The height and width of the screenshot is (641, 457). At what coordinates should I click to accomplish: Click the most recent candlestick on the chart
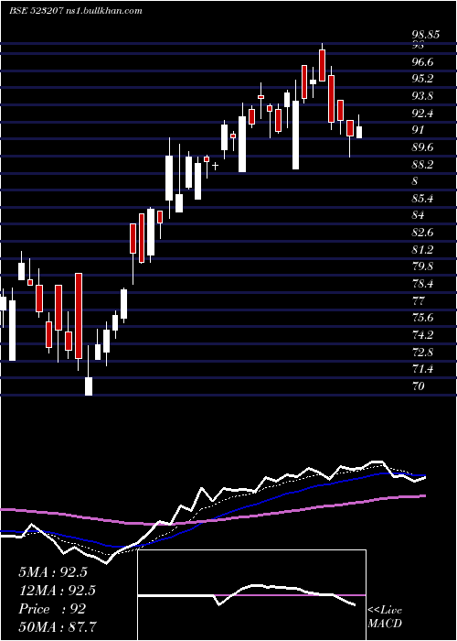[359, 132]
